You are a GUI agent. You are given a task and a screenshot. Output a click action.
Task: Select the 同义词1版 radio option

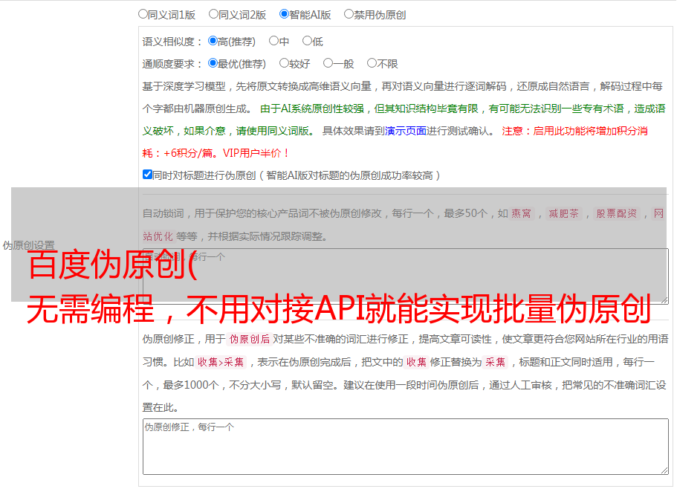(143, 14)
